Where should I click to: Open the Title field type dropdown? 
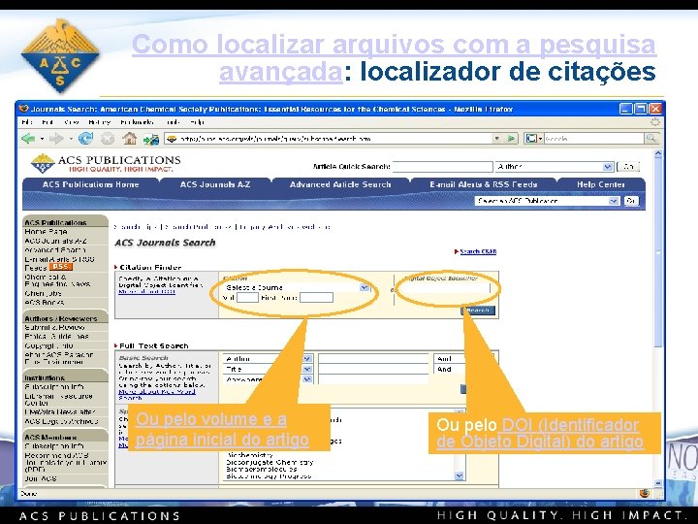pyautogui.click(x=307, y=369)
